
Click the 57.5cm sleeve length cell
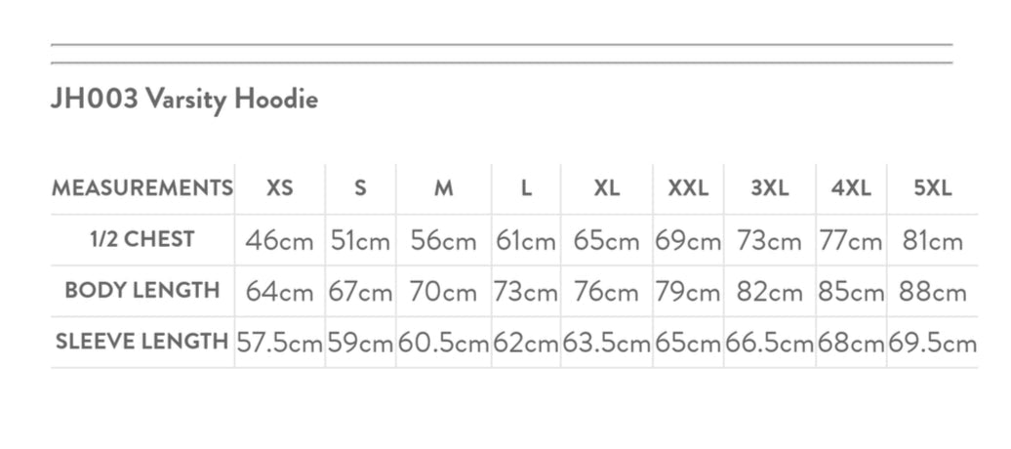click(280, 343)
